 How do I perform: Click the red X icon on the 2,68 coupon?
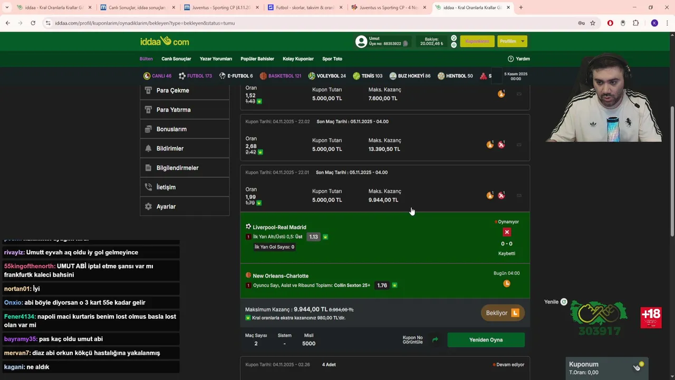(502, 145)
